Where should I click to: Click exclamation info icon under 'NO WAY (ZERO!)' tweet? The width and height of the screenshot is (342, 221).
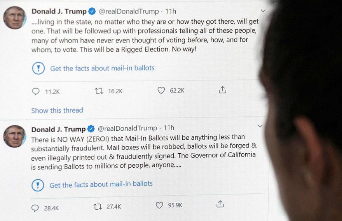38,185
